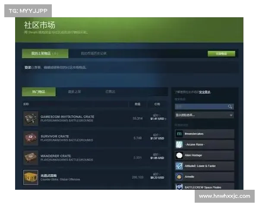Click the BATTLECREW Space Pirates game icon
Screen dimensions: 259x207
(179, 187)
